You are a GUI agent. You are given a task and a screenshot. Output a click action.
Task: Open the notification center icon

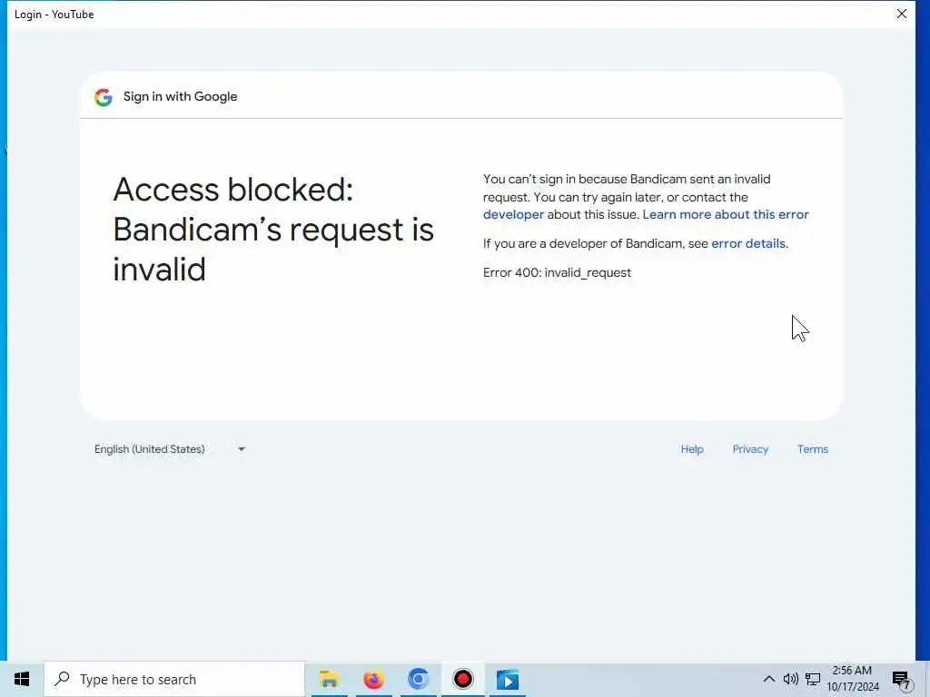point(902,680)
